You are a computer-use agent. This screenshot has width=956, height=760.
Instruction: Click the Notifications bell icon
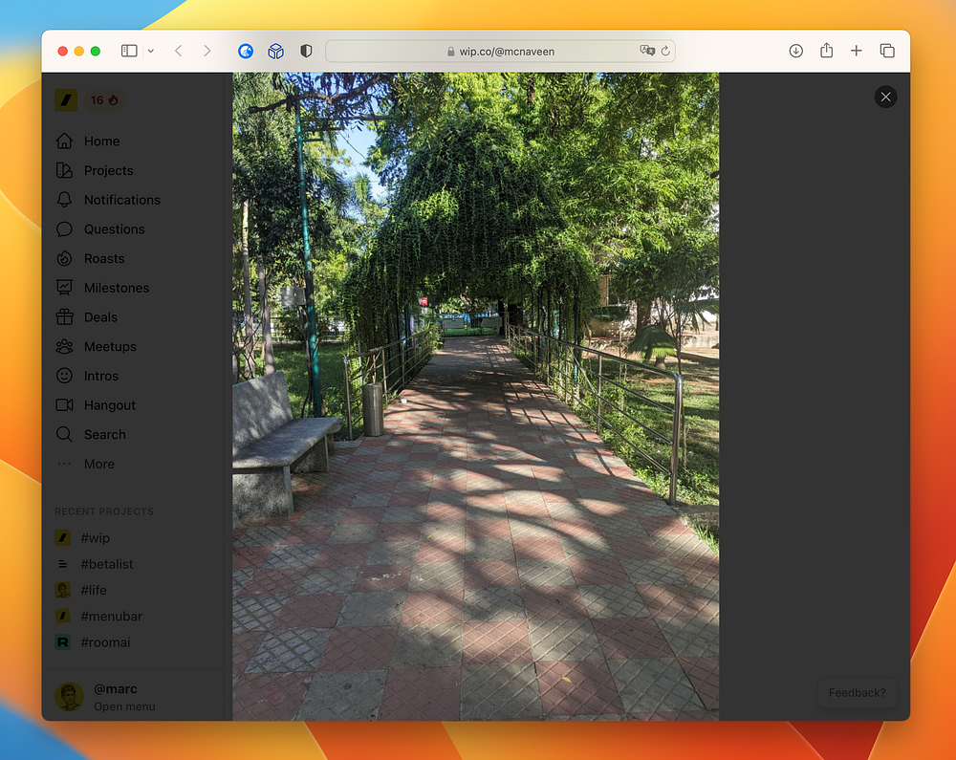[x=64, y=199]
